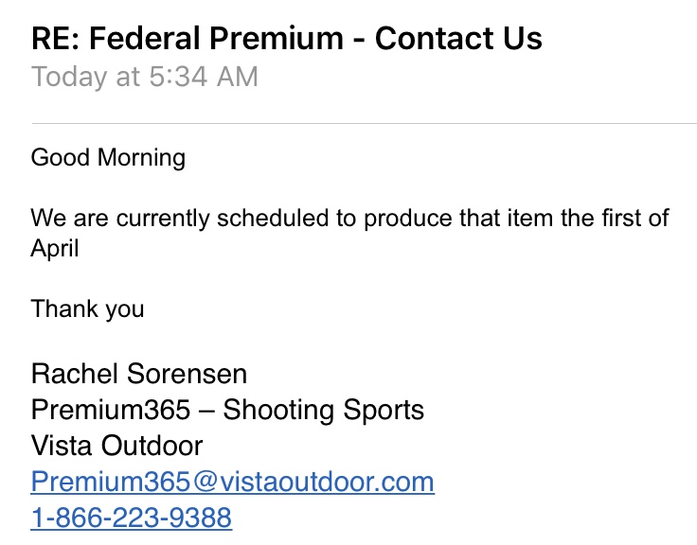Viewport: 697px width, 545px height.
Task: Click the 'Premium365 – Shooting Sports' signature line
Action: tap(227, 411)
